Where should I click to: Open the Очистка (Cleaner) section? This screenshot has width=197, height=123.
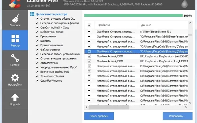click(x=15, y=20)
